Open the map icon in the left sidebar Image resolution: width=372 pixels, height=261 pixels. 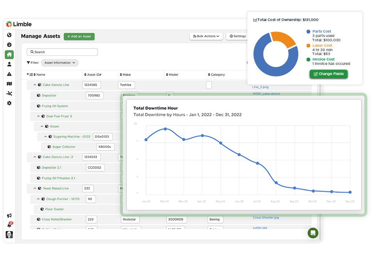pyautogui.click(x=9, y=84)
